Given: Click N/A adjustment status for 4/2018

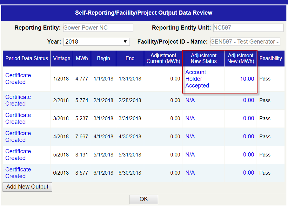Looking at the screenshot, I should (x=190, y=136).
